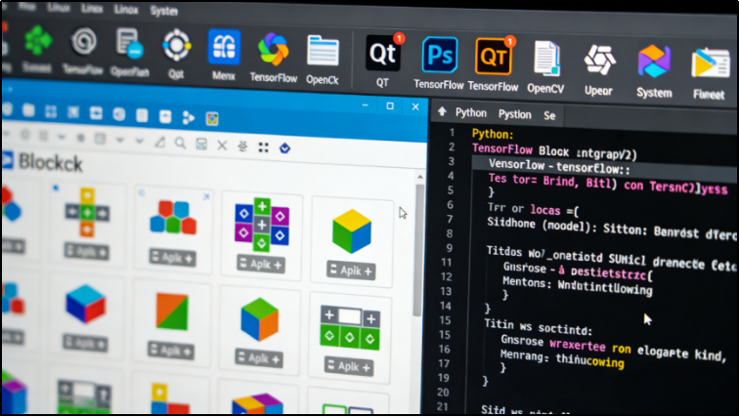Launch the Upear white knot icon

point(599,61)
